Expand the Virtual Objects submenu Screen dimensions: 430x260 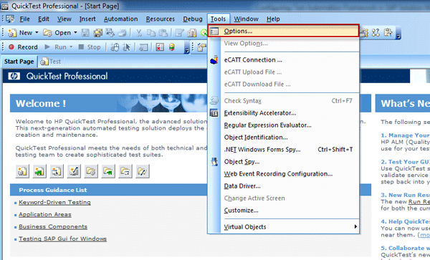tap(283, 227)
